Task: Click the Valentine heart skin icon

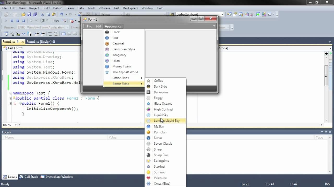Action: (148, 178)
